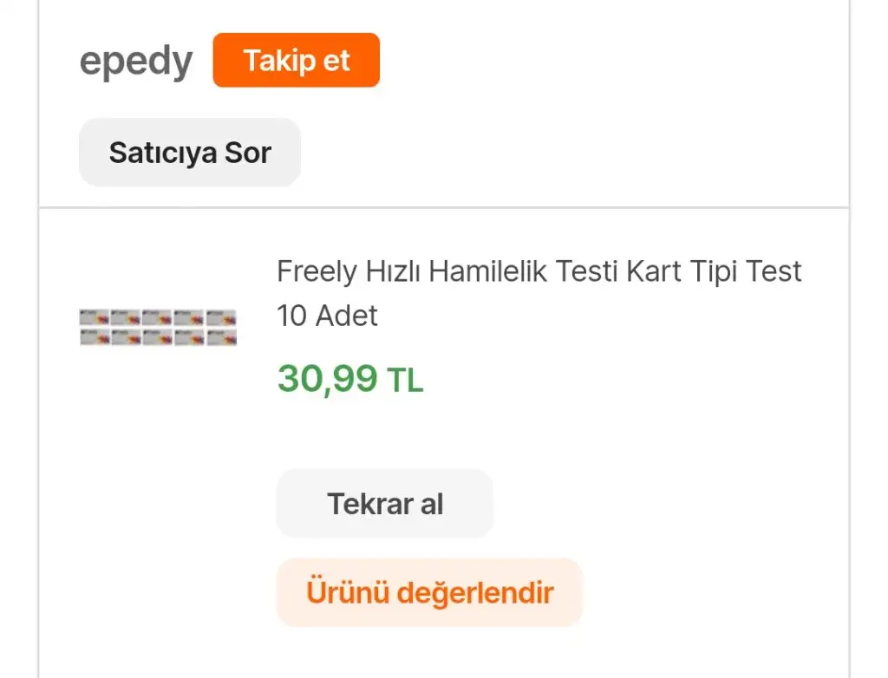The height and width of the screenshot is (678, 888).
Task: Follow the seller epedy
Action: pos(296,61)
